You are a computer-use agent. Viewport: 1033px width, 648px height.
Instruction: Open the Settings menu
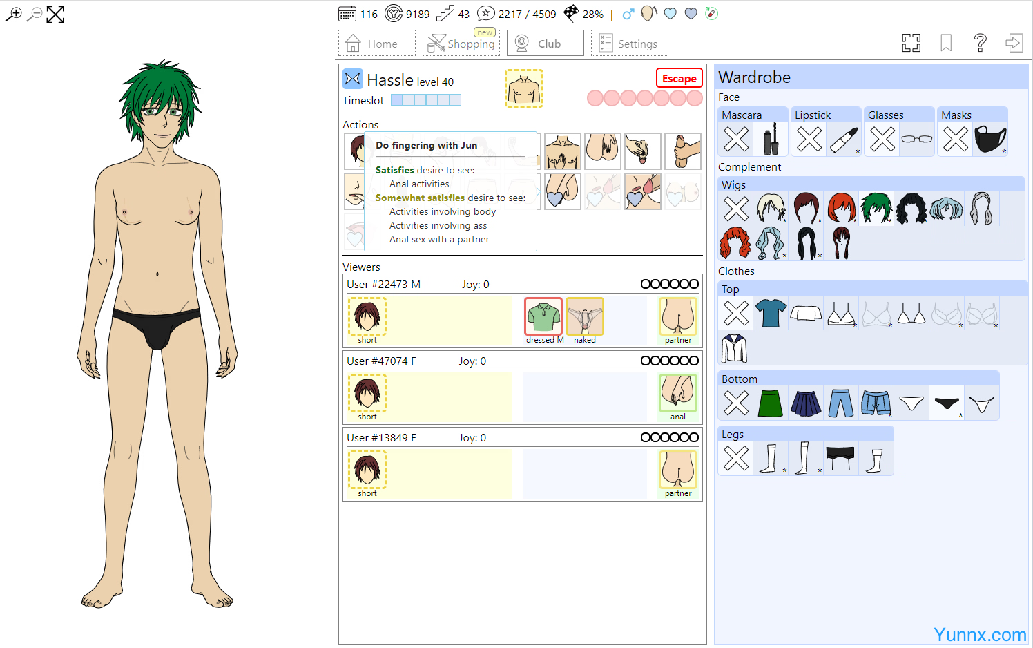click(629, 44)
